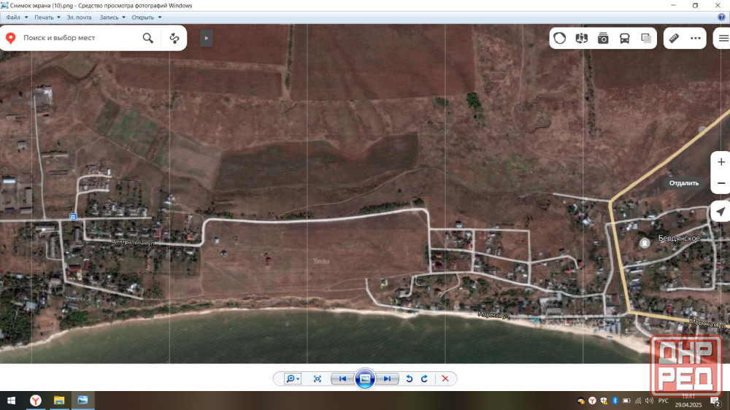Click the Эл. почта menu item
The height and width of the screenshot is (410, 730).
pos(79,17)
